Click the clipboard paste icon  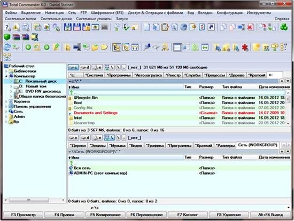(x=165, y=27)
